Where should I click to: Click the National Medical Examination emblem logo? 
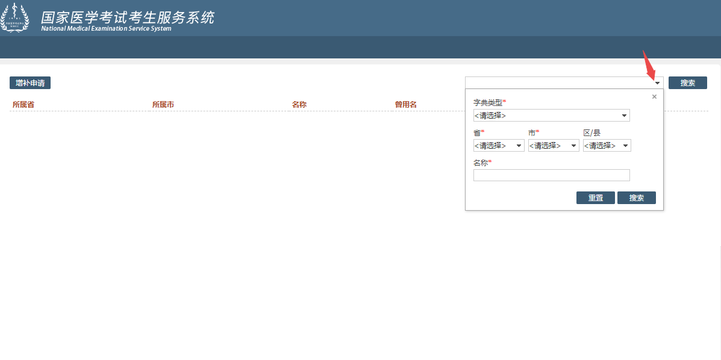coord(16,17)
